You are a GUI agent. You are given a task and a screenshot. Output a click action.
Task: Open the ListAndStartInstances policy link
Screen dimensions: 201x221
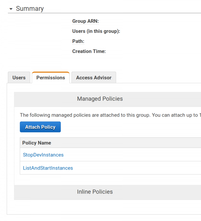click(x=48, y=168)
